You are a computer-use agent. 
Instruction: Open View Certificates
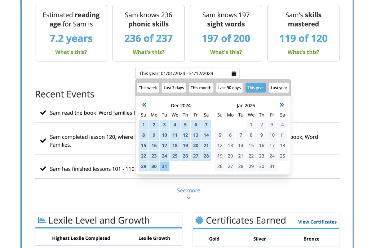coord(317,222)
